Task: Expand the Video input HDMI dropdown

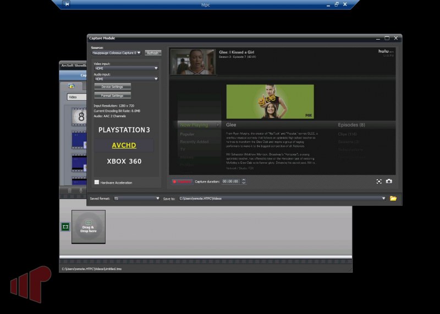Action: click(126, 68)
